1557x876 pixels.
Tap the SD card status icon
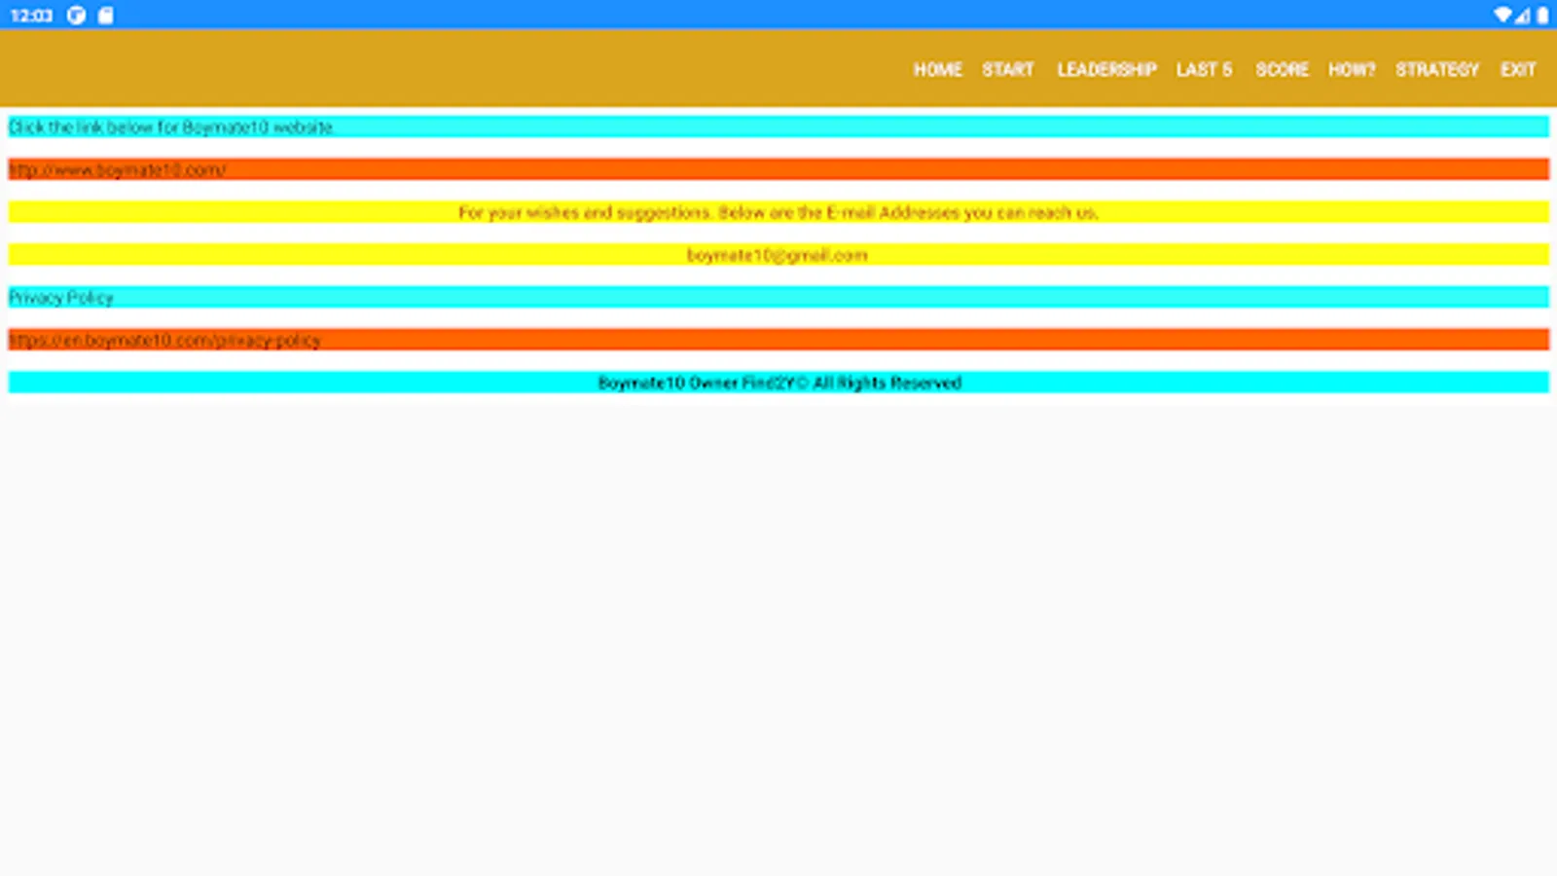click(x=105, y=15)
